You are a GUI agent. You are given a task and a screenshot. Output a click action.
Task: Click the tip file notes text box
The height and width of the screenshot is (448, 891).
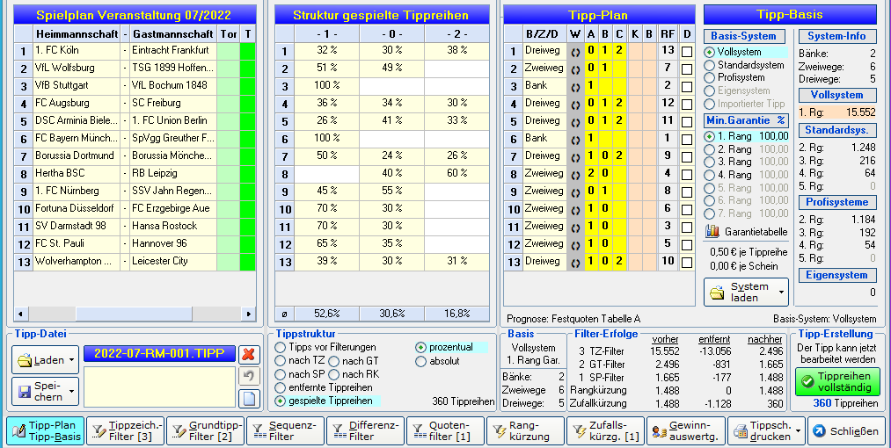pyautogui.click(x=159, y=387)
